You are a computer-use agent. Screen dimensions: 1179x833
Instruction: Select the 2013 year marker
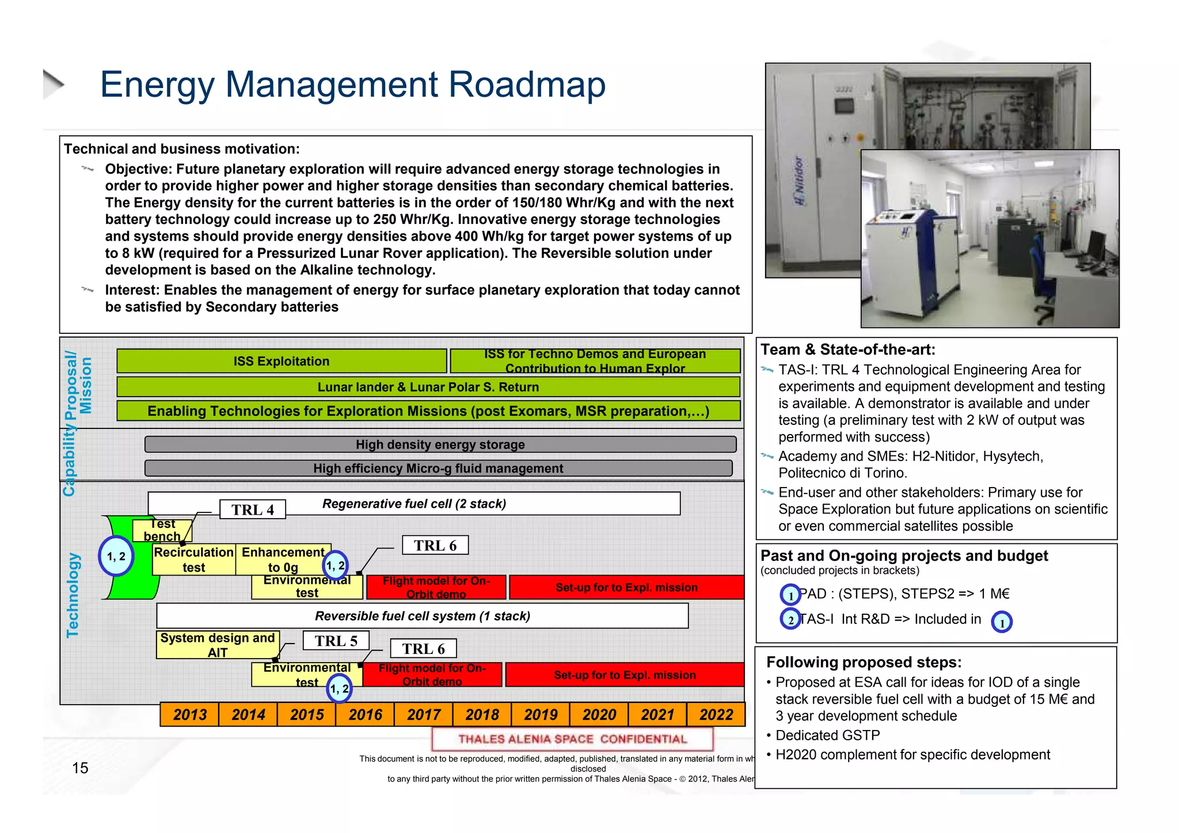189,714
